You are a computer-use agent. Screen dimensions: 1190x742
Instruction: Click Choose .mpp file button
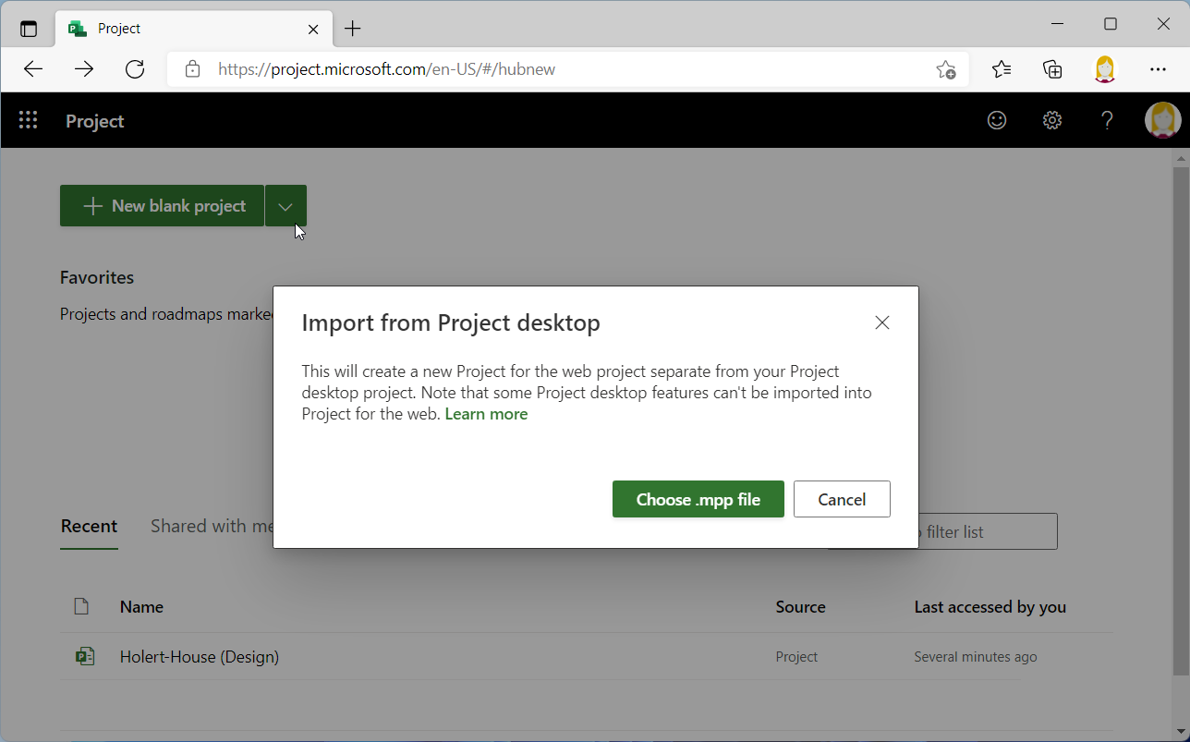point(698,499)
